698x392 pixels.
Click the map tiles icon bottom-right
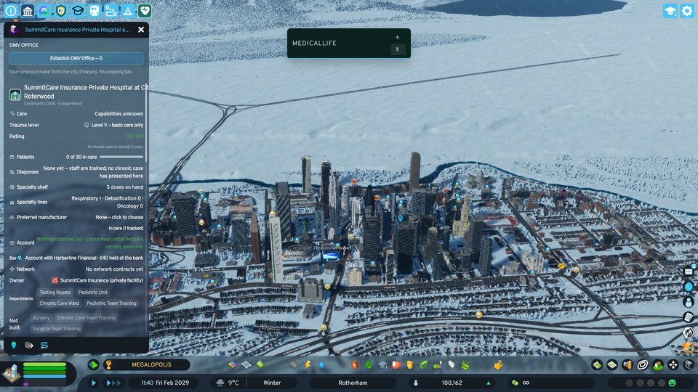tap(612, 365)
